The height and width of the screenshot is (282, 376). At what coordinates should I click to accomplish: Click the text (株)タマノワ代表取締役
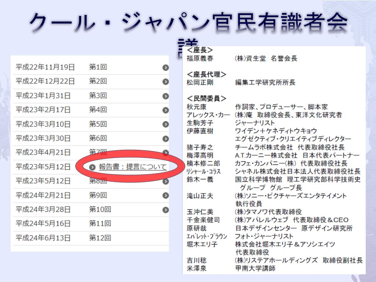pos(268,212)
